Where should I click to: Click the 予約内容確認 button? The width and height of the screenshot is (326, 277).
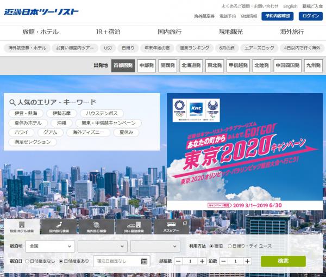[x=277, y=16]
